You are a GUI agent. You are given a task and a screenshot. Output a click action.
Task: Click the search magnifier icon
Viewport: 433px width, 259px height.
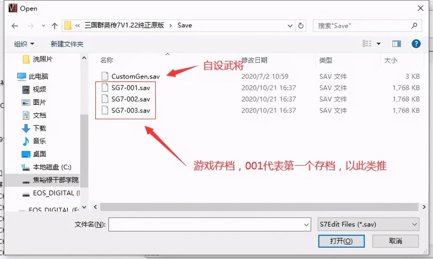[414, 25]
